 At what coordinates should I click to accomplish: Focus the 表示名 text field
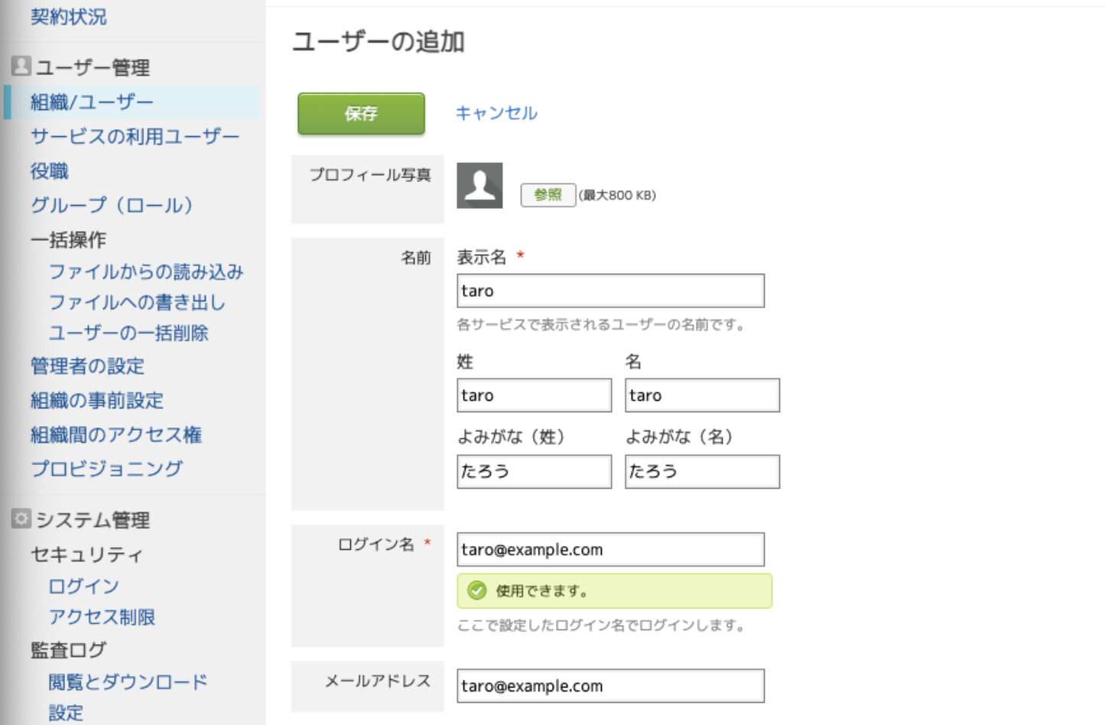[610, 291]
